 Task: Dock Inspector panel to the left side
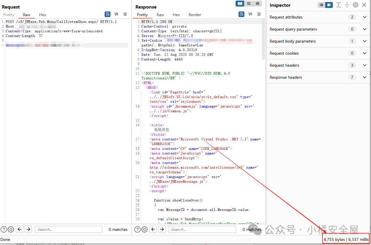[321, 5]
